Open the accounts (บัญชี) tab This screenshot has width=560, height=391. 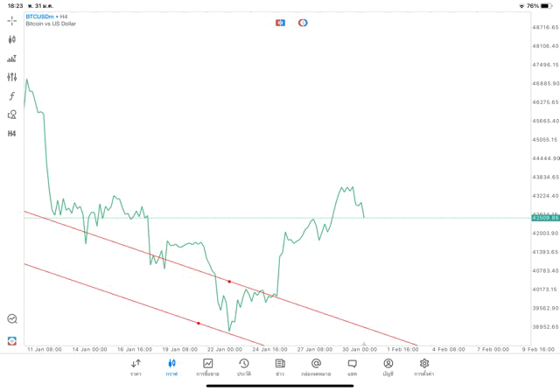388,367
